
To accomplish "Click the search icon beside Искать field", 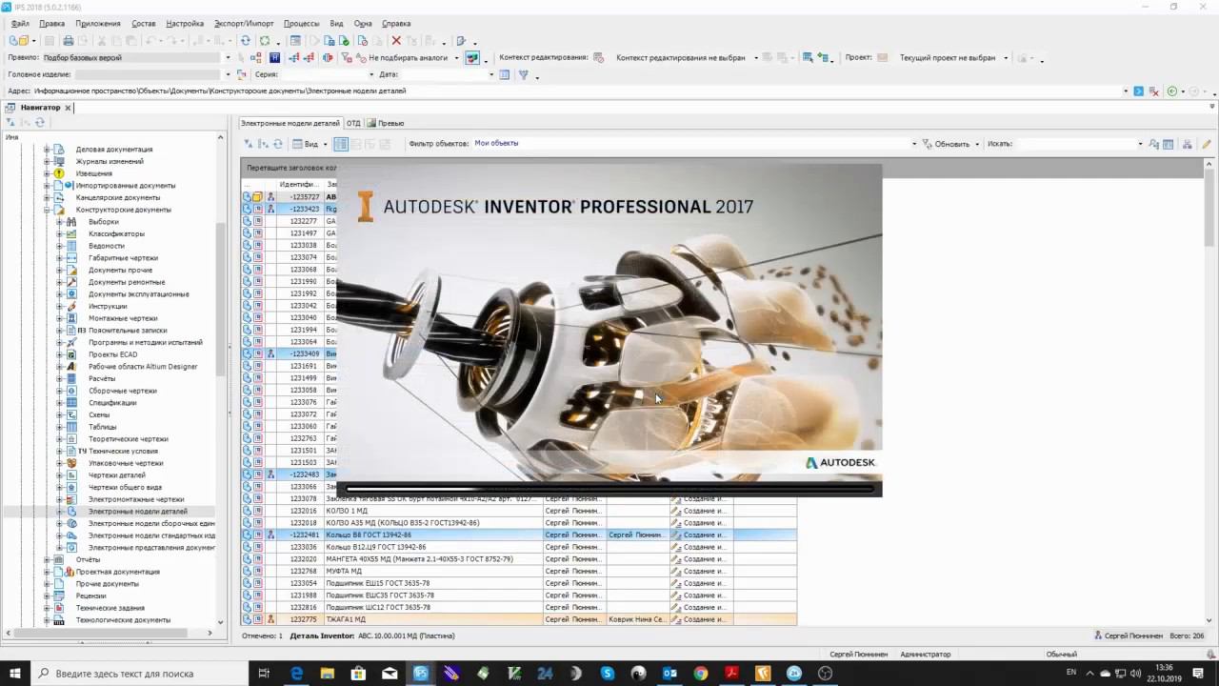I will 1153,144.
